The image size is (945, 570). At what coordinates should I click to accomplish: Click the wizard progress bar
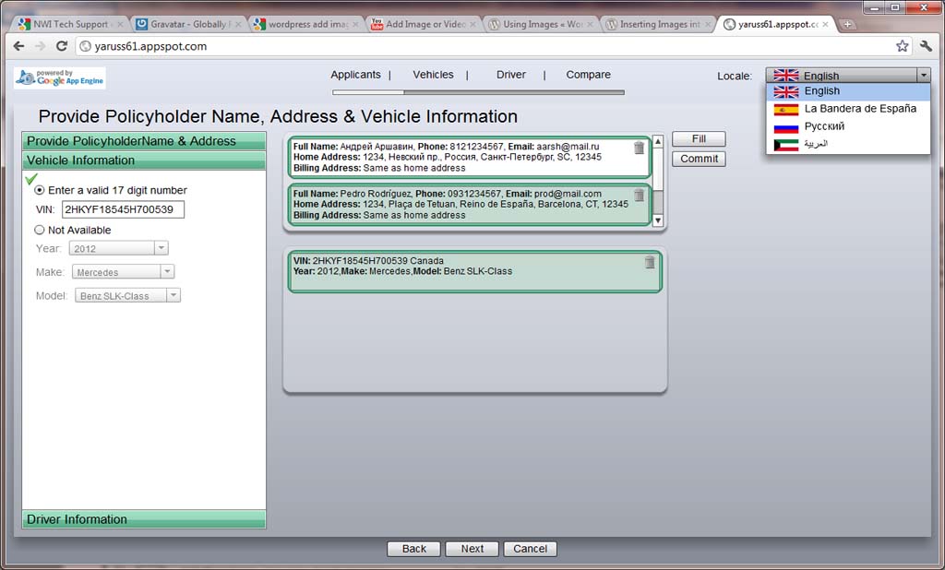tap(478, 92)
